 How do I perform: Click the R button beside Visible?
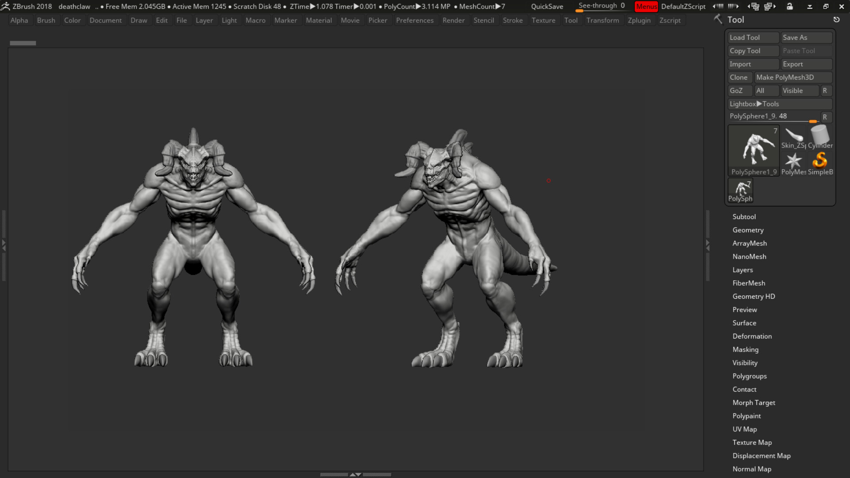click(x=826, y=90)
